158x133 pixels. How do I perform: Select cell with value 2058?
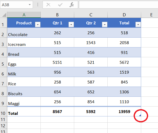tap(124, 43)
